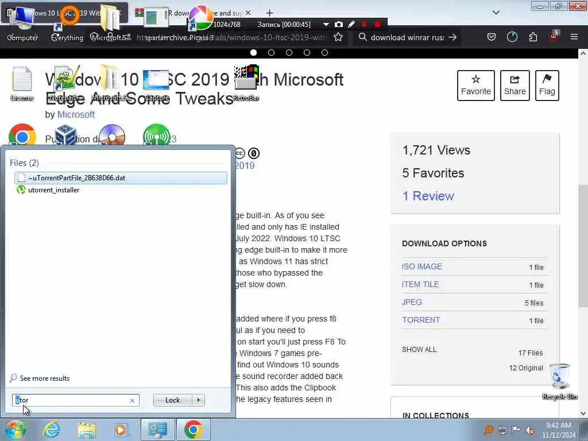Image resolution: width=588 pixels, height=441 pixels.
Task: Click the Lock button
Action: point(172,400)
